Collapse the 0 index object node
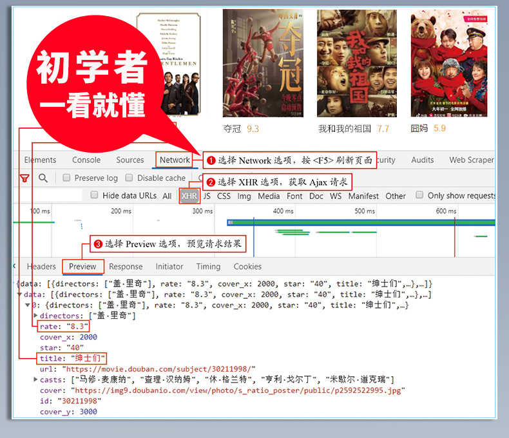The image size is (509, 438). (28, 305)
